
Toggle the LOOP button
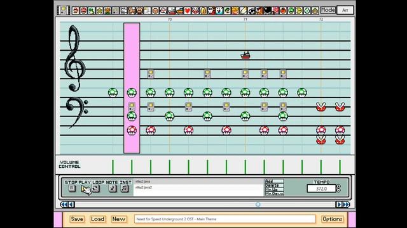point(96,189)
